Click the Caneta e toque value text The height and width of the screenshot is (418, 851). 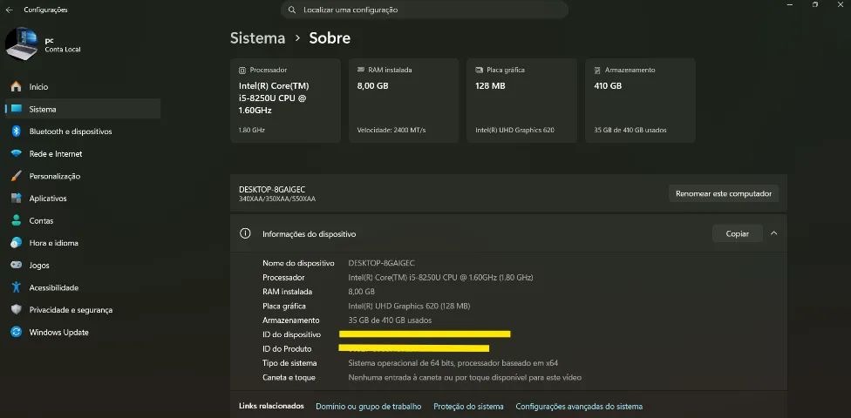465,377
